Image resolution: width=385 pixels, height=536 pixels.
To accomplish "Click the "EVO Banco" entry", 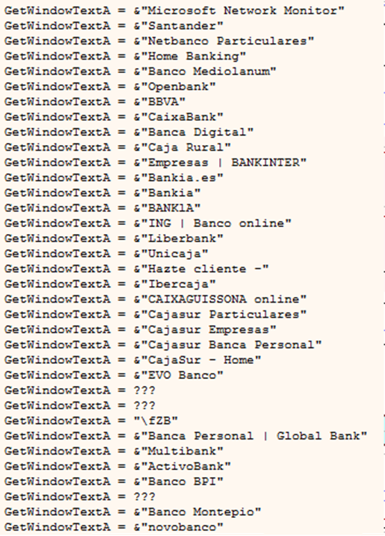I will (114, 375).
